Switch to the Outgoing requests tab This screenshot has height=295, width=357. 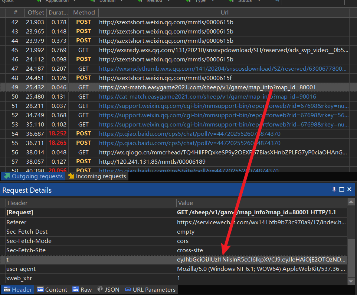point(33,176)
